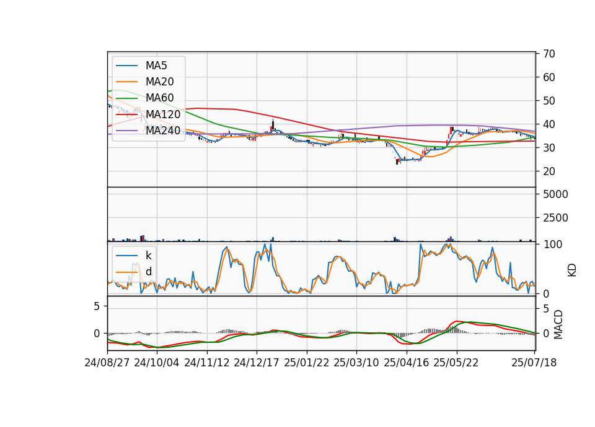
Task: Click the left MACD axis value 0
Action: [x=97, y=334]
